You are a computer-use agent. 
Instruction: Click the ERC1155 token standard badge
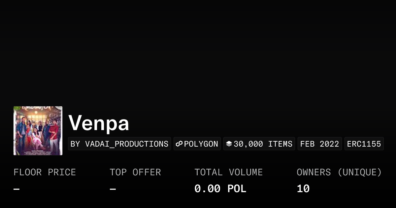coord(364,144)
